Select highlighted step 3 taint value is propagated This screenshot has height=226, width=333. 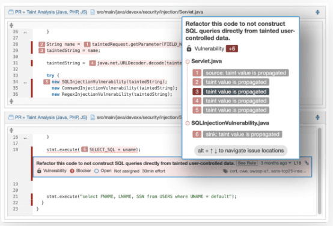pyautogui.click(x=236, y=92)
